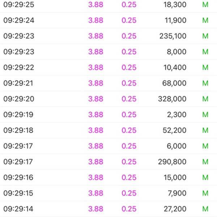Image resolution: width=217 pixels, height=217 pixels.
Task: Select the 09:29:16 trade row
Action: 109,178
